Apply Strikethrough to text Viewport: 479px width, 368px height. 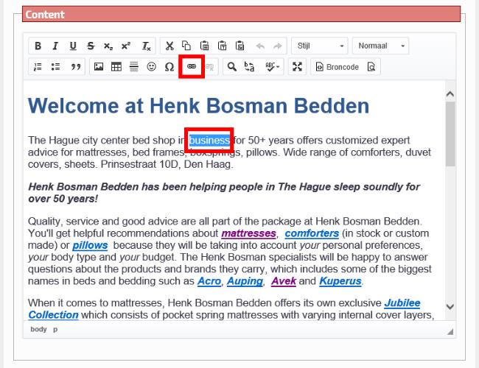tap(91, 46)
